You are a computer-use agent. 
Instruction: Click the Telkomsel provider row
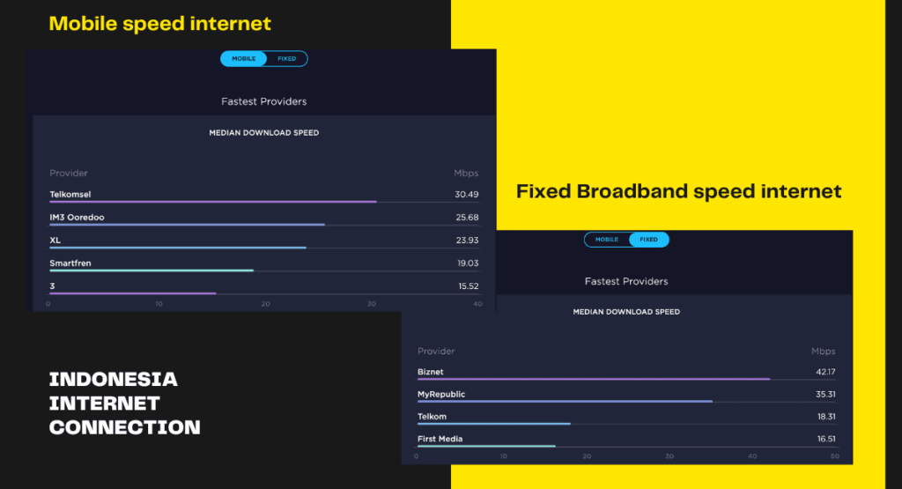click(264, 195)
